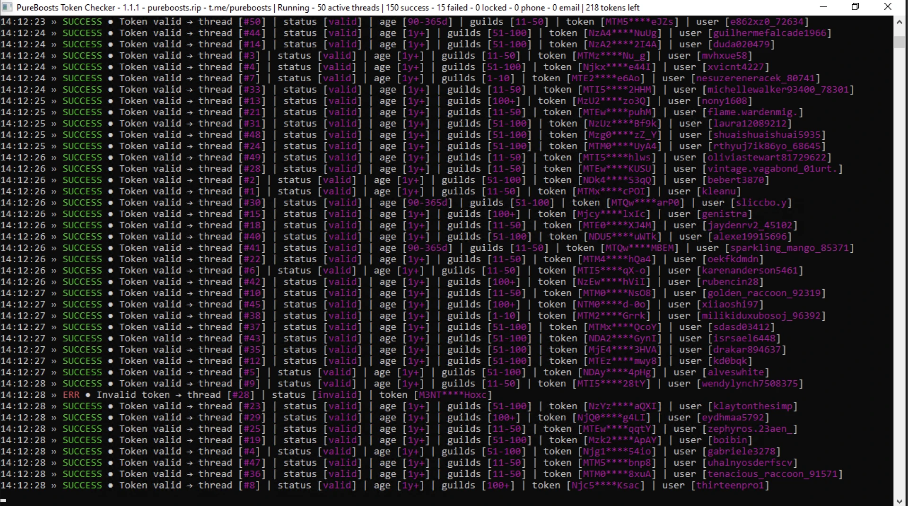Click username karenanderson5461
This screenshot has width=908, height=506.
(x=750, y=271)
